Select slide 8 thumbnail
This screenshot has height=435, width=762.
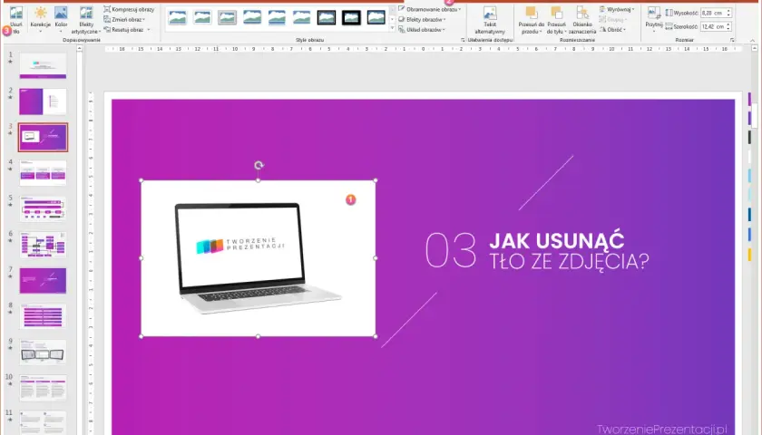pyautogui.click(x=43, y=316)
